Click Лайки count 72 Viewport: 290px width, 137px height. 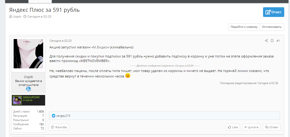pos(42,129)
